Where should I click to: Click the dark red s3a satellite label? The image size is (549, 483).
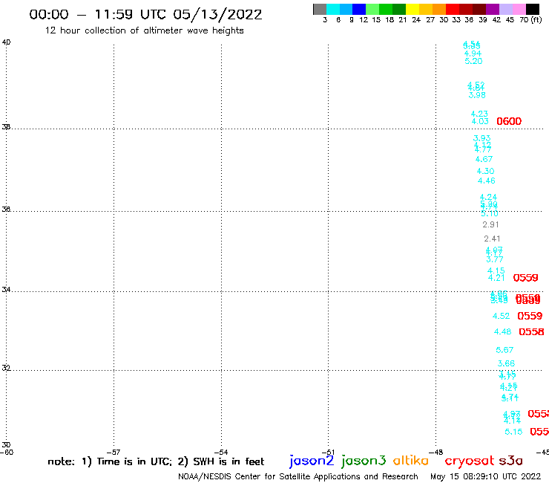click(x=511, y=461)
